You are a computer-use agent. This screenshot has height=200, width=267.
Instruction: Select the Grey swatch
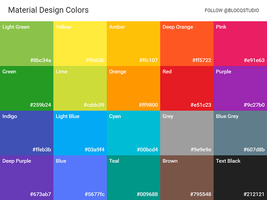coord(187,133)
